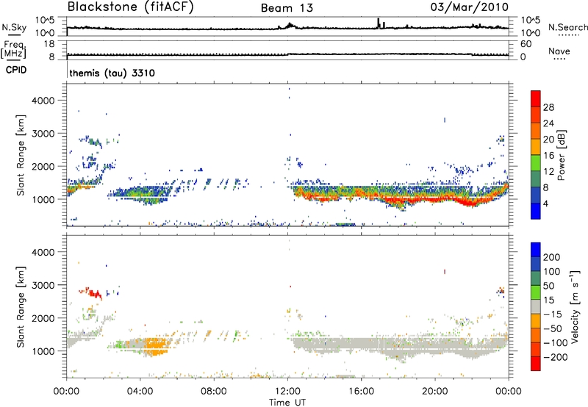Click the '200' tick on the Velocity scale
The width and height of the screenshot is (588, 407).
552,257
